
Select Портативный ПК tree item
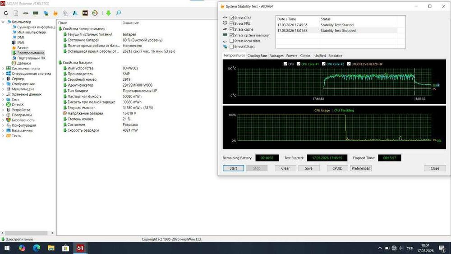pyautogui.click(x=32, y=58)
